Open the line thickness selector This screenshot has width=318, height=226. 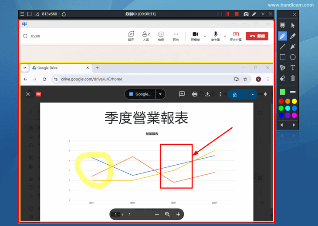tap(293, 92)
